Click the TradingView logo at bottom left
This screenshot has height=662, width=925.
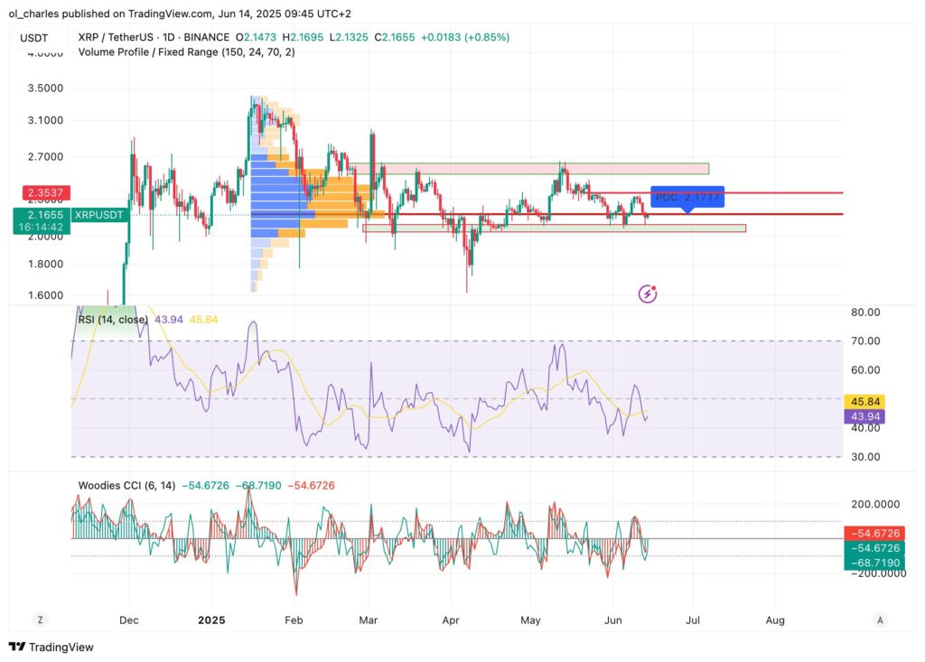tap(15, 647)
